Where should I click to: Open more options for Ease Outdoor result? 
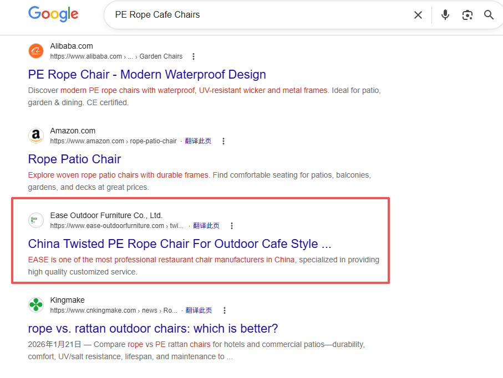coord(232,226)
